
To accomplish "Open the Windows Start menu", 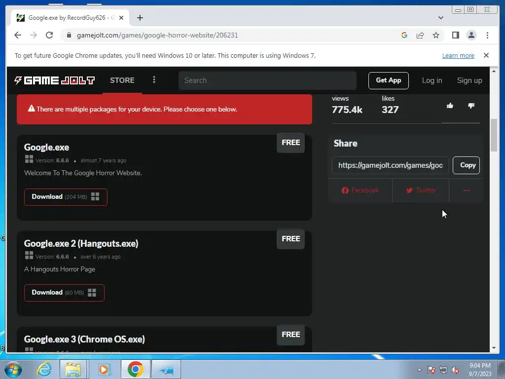I will (x=12, y=369).
